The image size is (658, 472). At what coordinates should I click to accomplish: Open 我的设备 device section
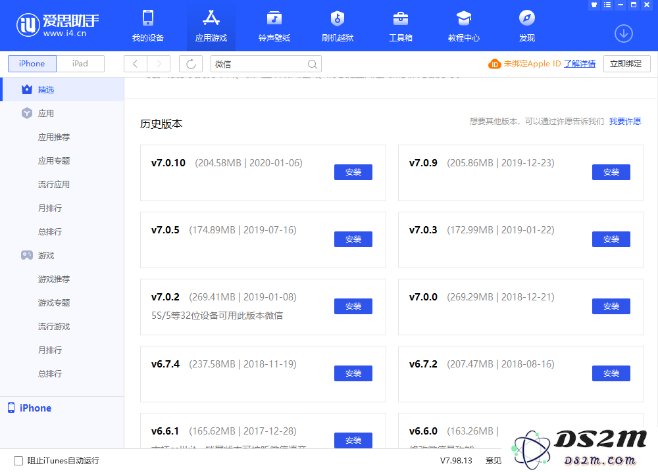(147, 26)
